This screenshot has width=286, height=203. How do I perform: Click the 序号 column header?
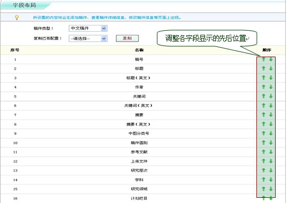pos(15,50)
